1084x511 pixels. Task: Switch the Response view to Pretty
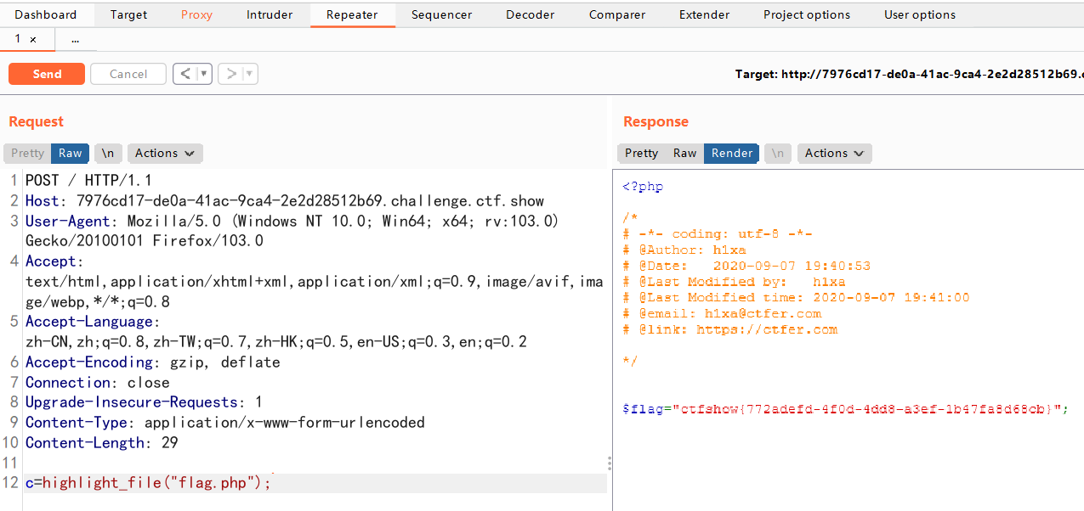(641, 153)
